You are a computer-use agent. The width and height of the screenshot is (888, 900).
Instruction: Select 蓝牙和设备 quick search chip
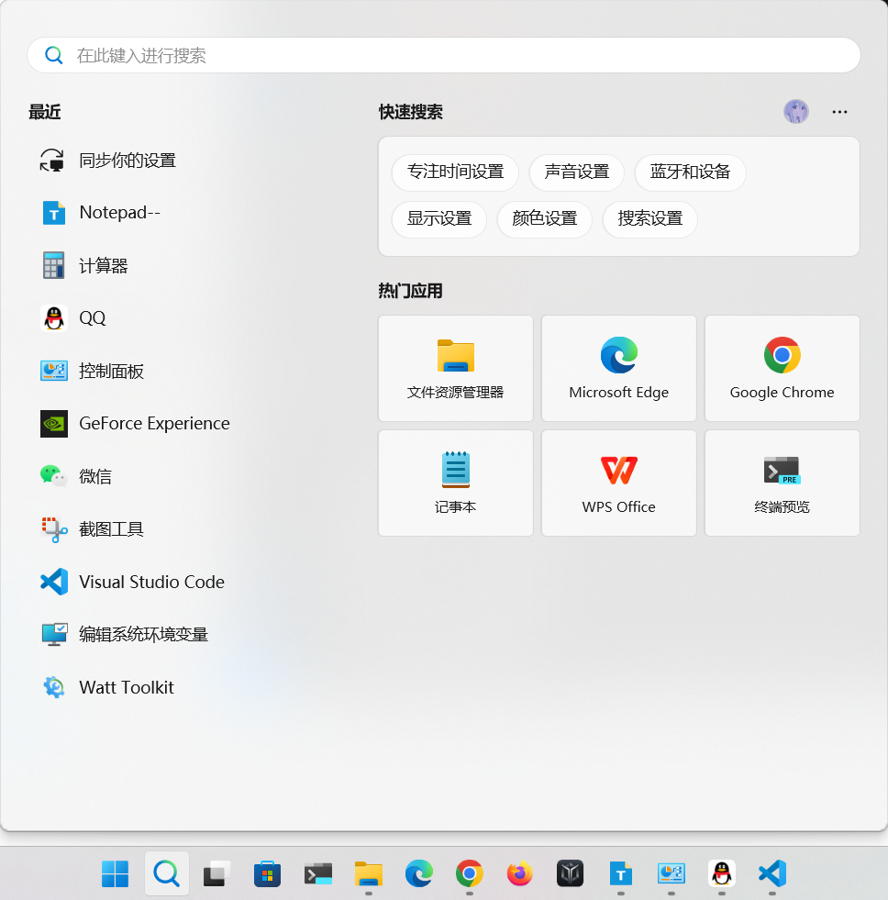click(x=690, y=172)
